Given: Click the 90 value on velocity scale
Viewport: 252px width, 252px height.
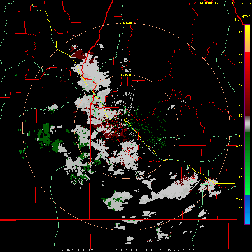Looking at the screenshot, I should [241, 33].
